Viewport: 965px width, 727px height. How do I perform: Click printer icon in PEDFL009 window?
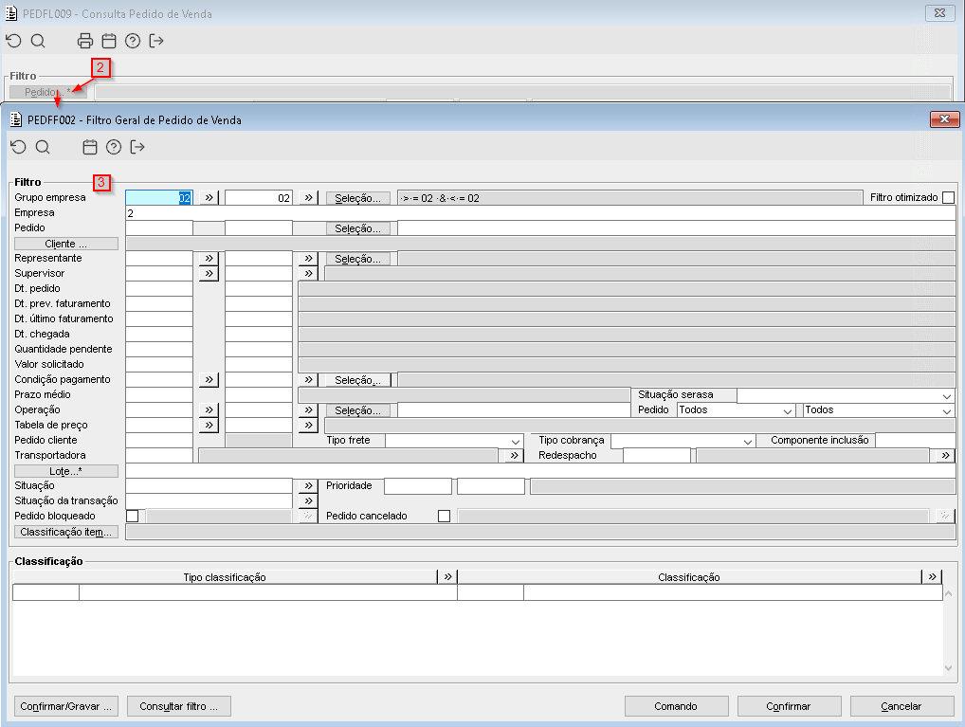point(85,42)
